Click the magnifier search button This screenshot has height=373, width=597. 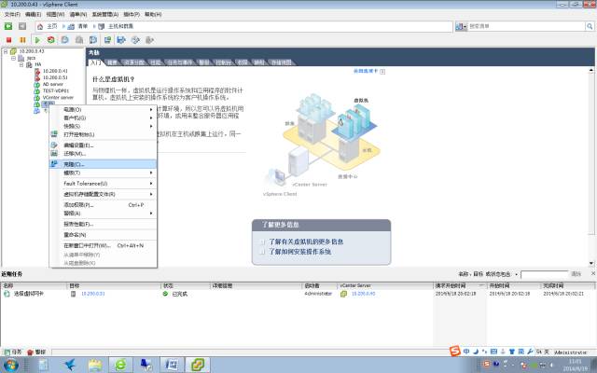tap(590, 26)
